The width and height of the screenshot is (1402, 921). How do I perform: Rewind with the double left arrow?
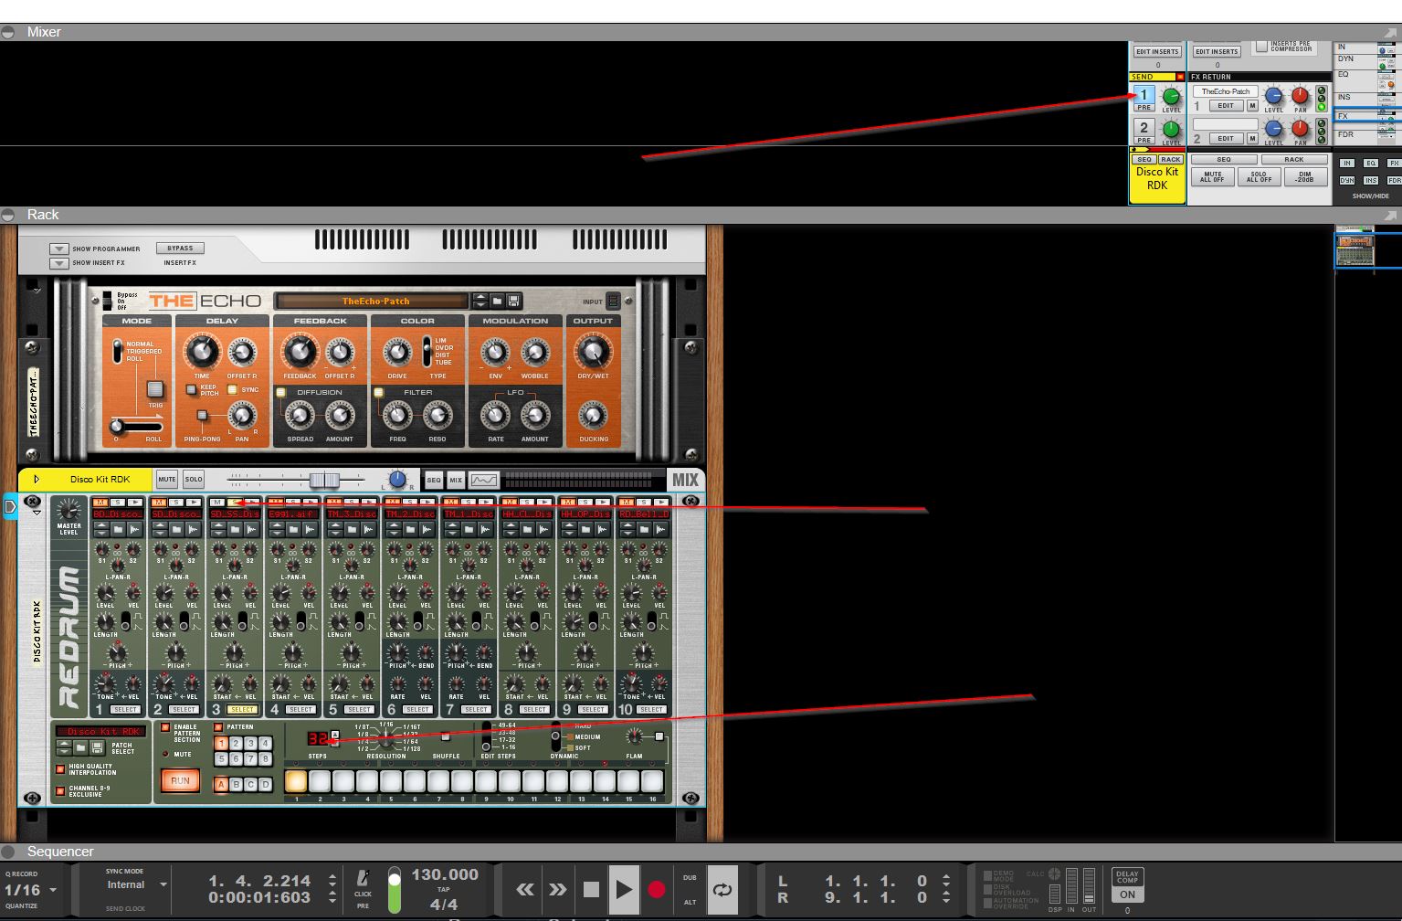coord(525,889)
